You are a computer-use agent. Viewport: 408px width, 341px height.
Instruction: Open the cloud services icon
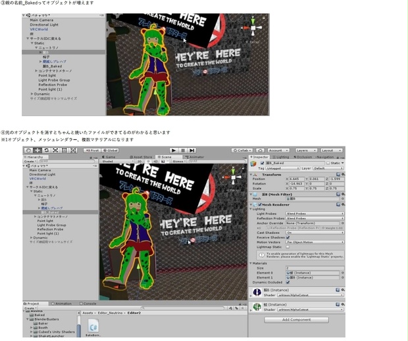pos(260,150)
